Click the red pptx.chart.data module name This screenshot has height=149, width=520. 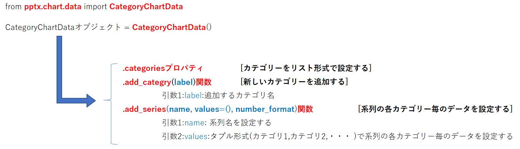click(53, 7)
